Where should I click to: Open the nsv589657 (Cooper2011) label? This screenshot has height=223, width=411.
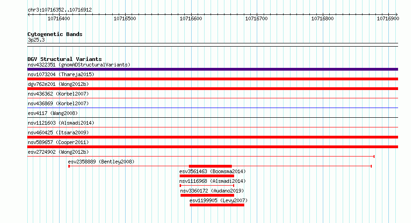click(58, 142)
